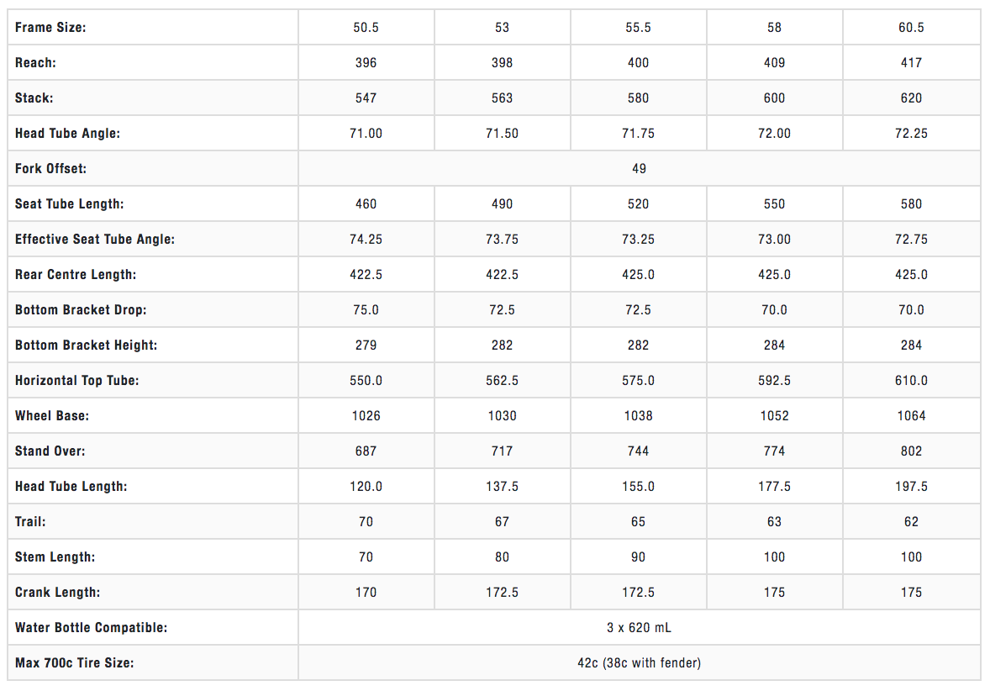Select the Stack value 547
Viewport: 990px width, 691px height.
tap(366, 98)
